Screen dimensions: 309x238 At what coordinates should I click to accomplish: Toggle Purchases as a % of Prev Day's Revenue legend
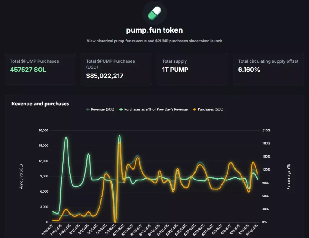(x=154, y=109)
